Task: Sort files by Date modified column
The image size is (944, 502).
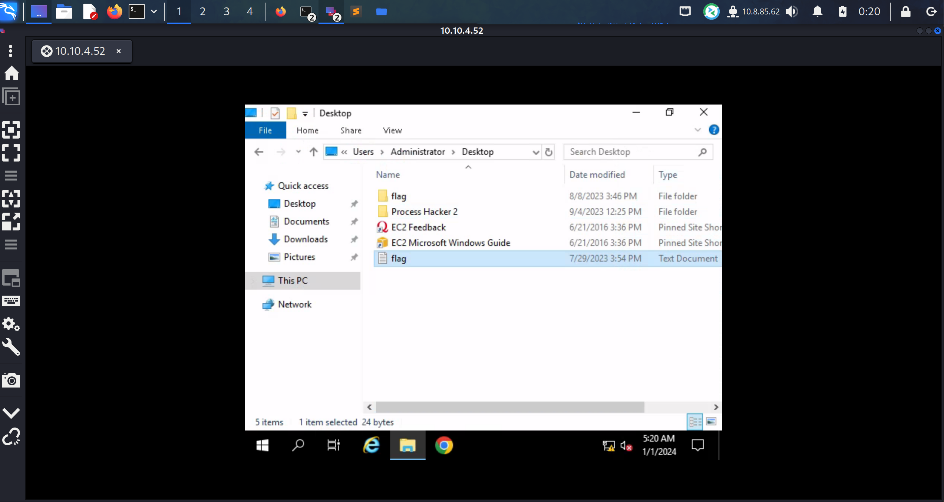Action: [x=597, y=174]
